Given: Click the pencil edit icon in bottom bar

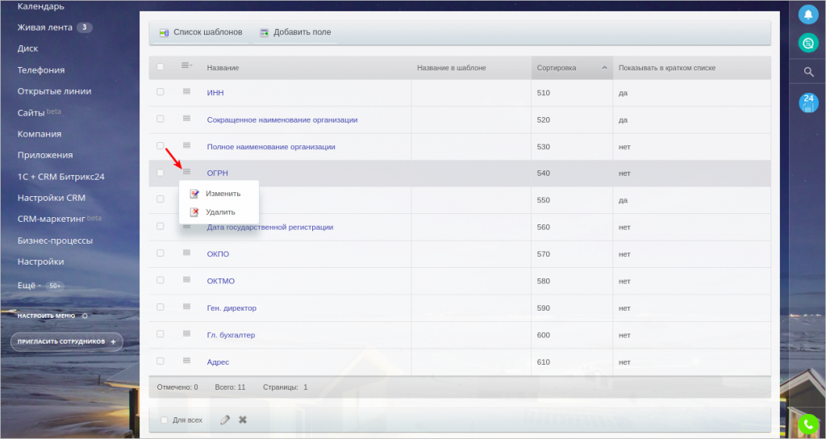Looking at the screenshot, I should (225, 420).
